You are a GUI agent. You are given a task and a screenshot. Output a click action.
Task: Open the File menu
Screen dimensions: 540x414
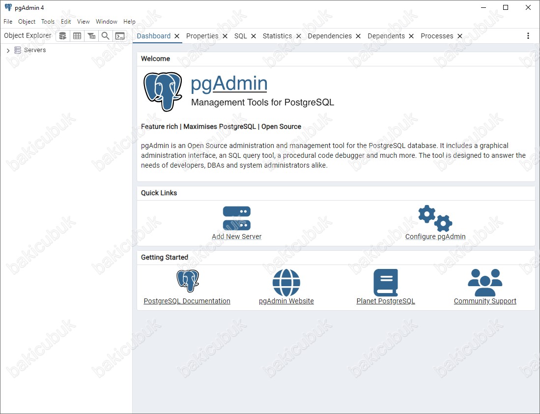[8, 21]
